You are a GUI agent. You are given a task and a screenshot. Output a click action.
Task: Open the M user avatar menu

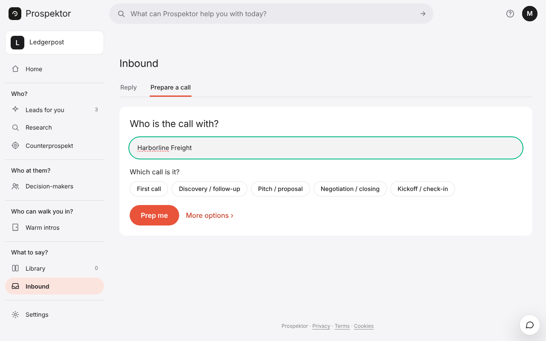point(530,14)
